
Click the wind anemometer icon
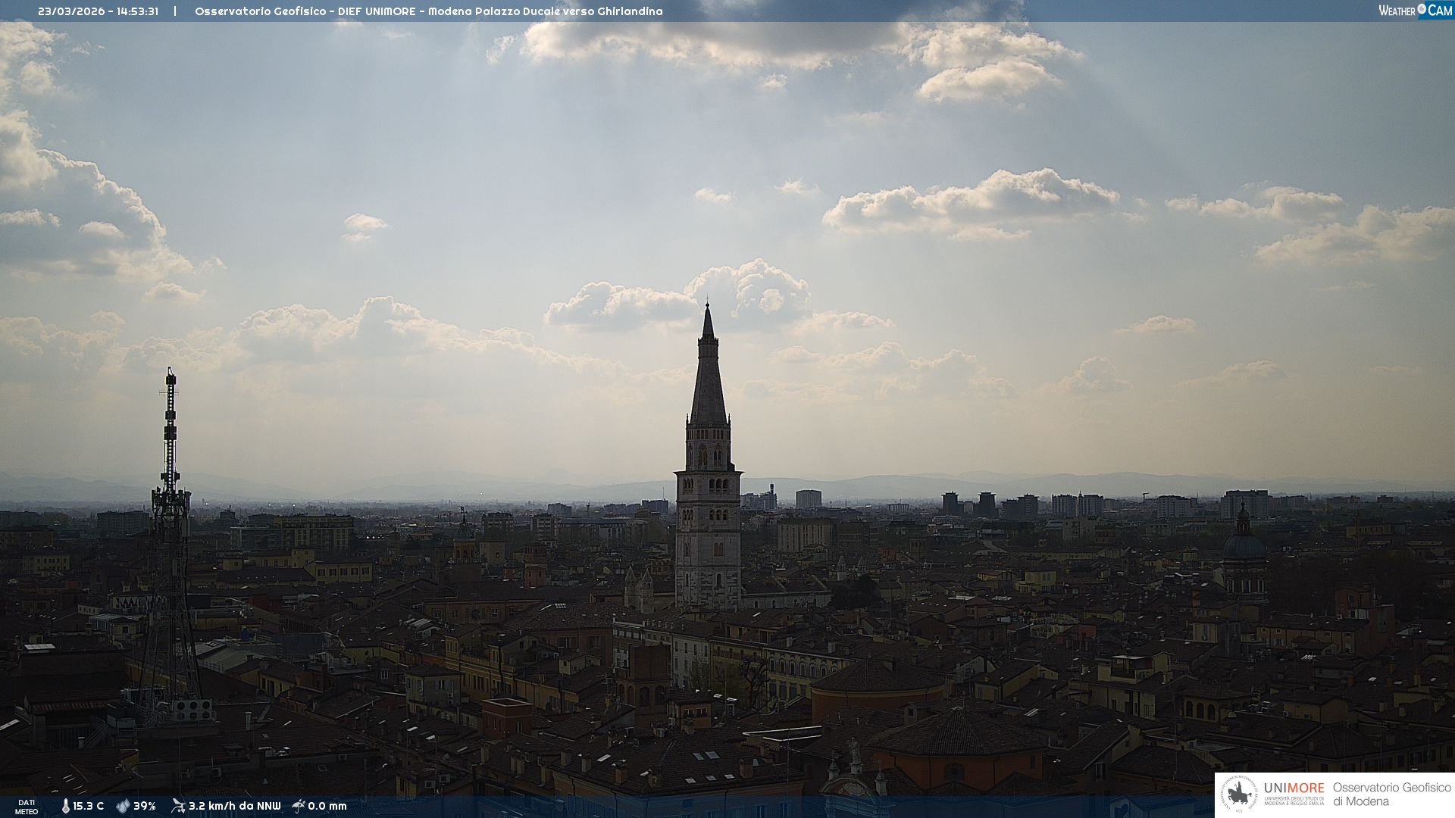(x=178, y=806)
